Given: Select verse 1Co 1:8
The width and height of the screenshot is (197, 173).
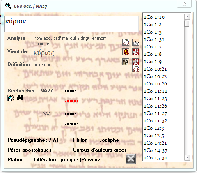Looking at the screenshot, I should click(x=153, y=54).
